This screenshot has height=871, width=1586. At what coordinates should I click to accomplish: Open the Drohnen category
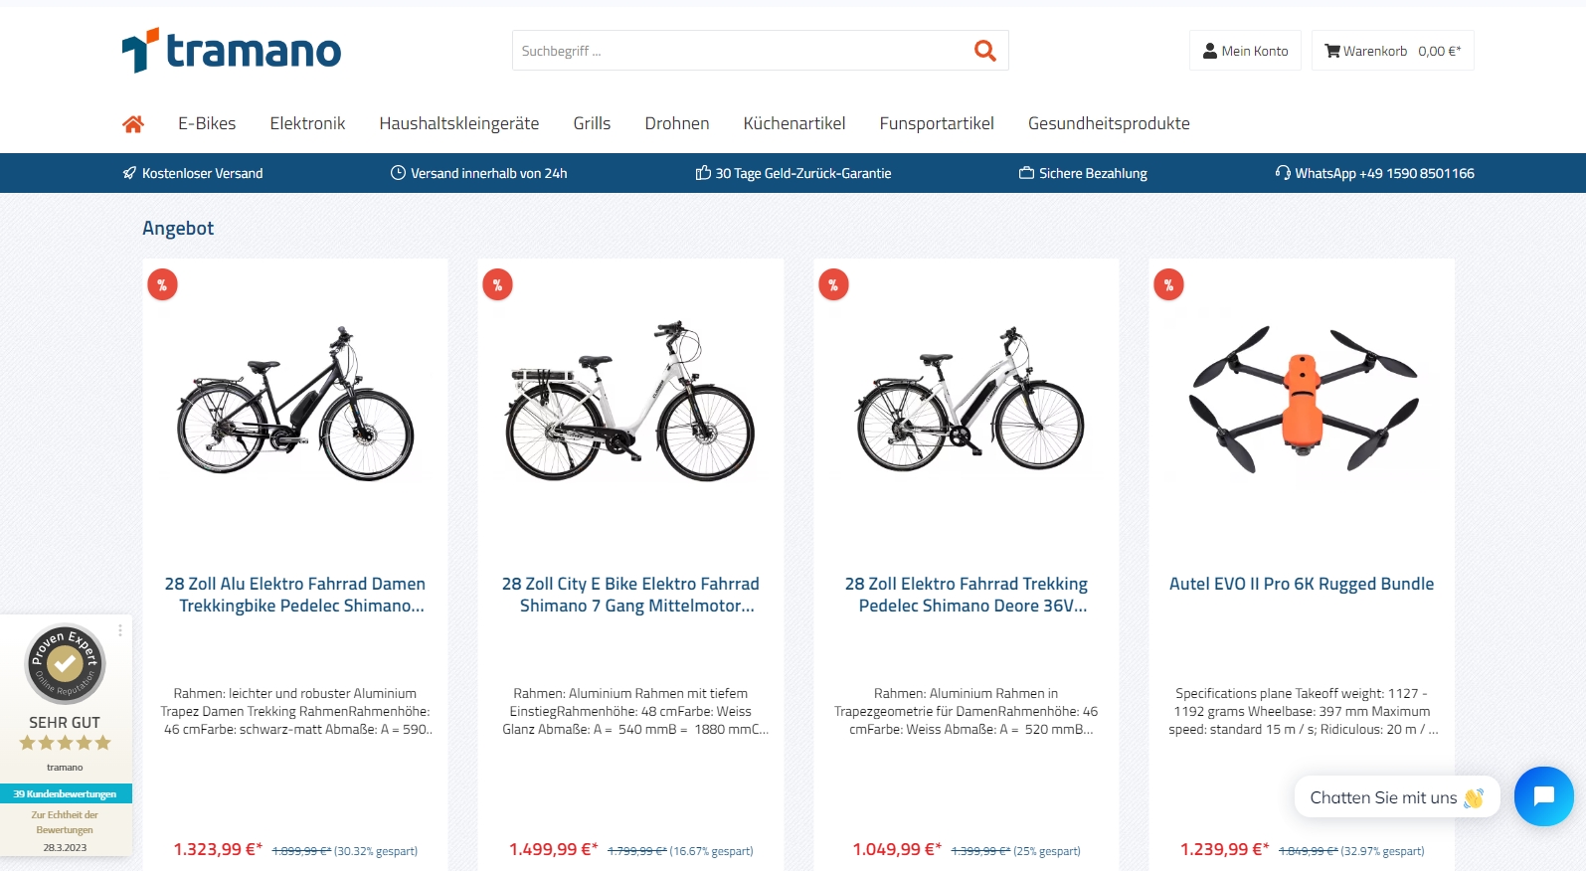[677, 123]
